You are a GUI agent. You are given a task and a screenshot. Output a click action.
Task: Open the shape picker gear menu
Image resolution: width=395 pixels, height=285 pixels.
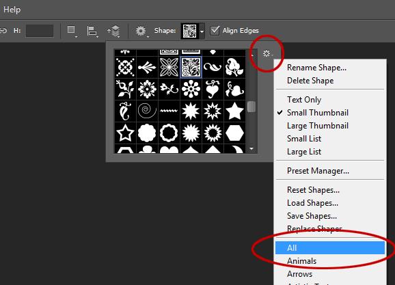pyautogui.click(x=267, y=53)
